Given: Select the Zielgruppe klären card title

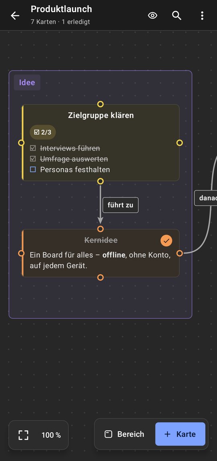Looking at the screenshot, I should click(101, 115).
